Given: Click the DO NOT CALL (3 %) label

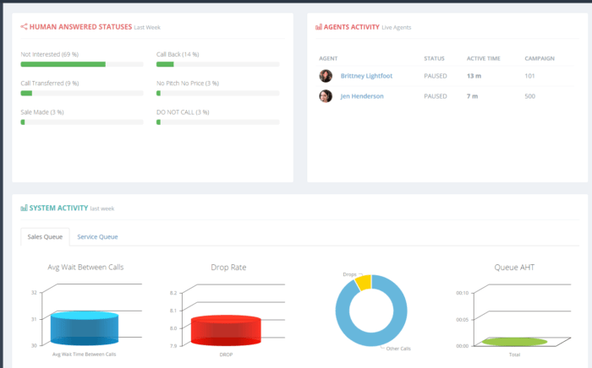Looking at the screenshot, I should pyautogui.click(x=183, y=112).
